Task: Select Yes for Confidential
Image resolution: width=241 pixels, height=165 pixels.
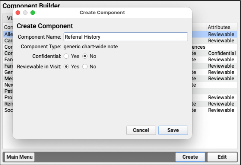Action: pyautogui.click(x=66, y=56)
